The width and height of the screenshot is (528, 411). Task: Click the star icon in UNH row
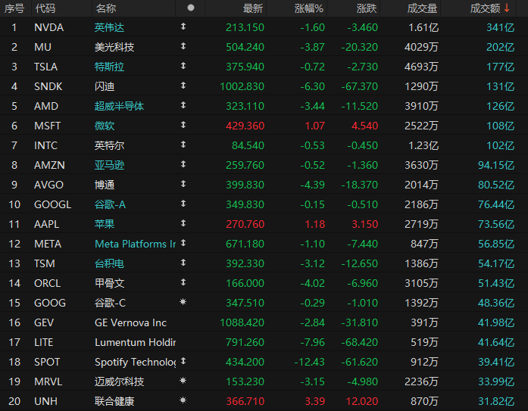click(183, 400)
